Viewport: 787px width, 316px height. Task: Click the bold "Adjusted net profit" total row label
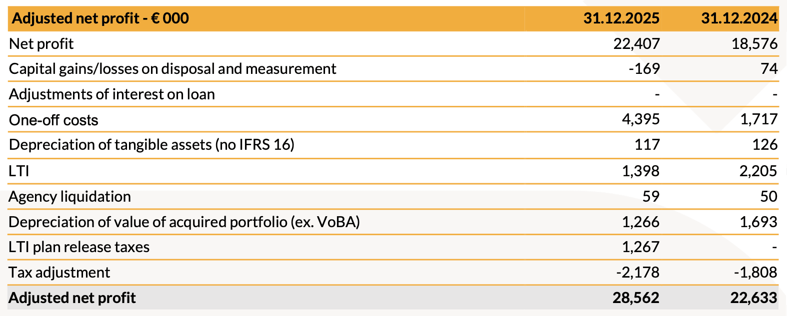(x=72, y=298)
